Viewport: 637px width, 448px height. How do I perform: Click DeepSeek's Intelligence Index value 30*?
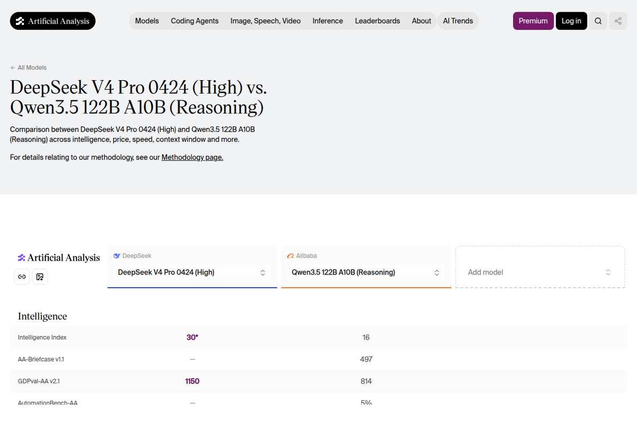[x=192, y=338]
